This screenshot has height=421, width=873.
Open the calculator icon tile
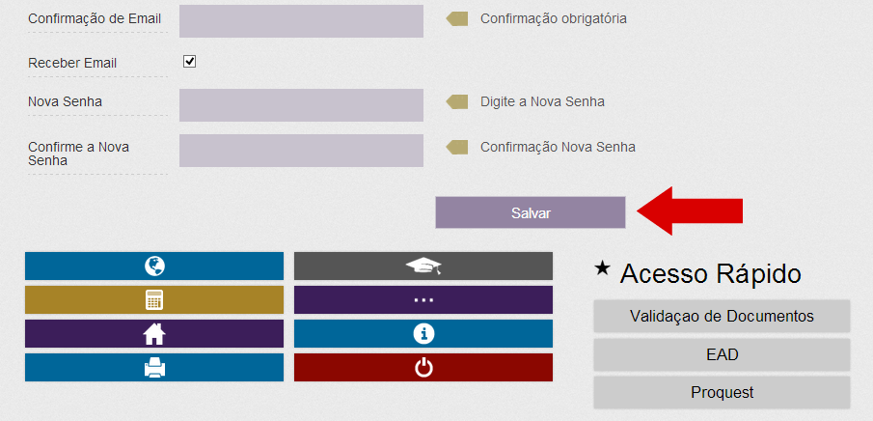154,300
